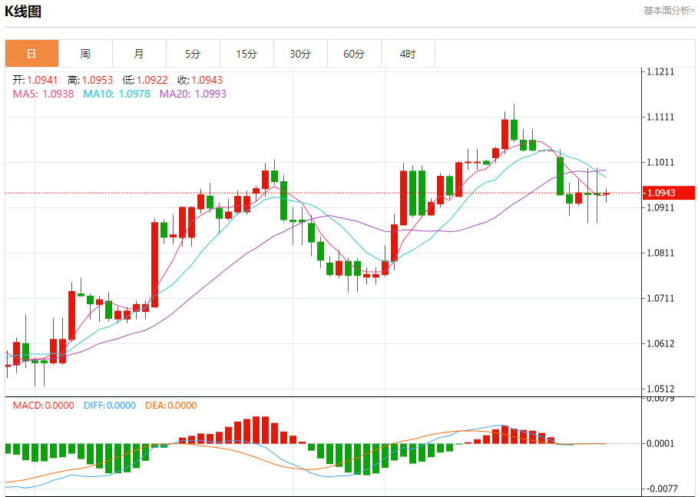Viewport: 698px width, 497px height.
Task: Click the 收 closing price readout
Action: (x=200, y=80)
